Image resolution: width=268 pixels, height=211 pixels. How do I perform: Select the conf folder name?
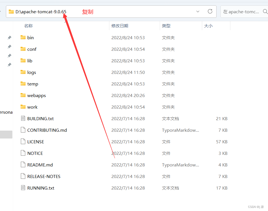click(32, 49)
